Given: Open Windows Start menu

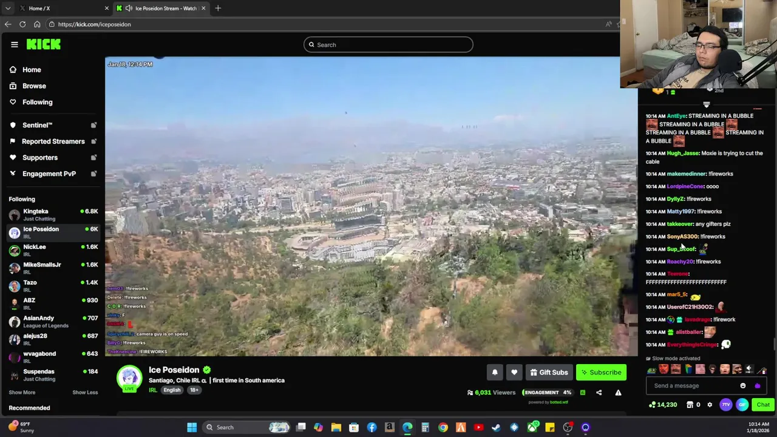Looking at the screenshot, I should [x=192, y=427].
